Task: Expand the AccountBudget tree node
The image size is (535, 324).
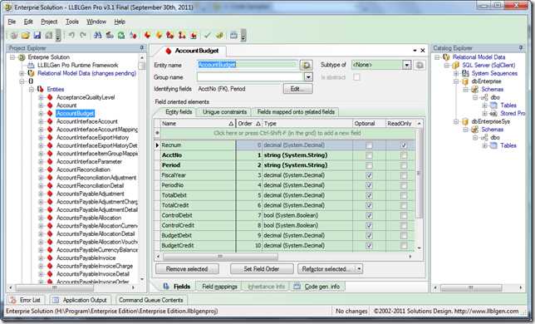Action: [41, 114]
